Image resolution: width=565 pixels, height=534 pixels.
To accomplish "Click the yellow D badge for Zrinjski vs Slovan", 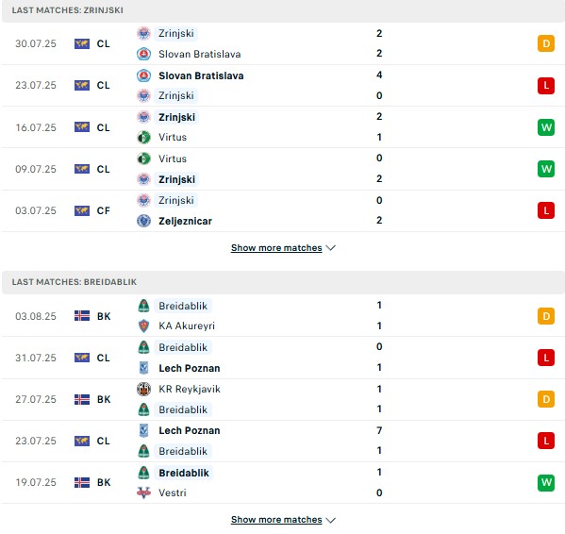I will (546, 43).
